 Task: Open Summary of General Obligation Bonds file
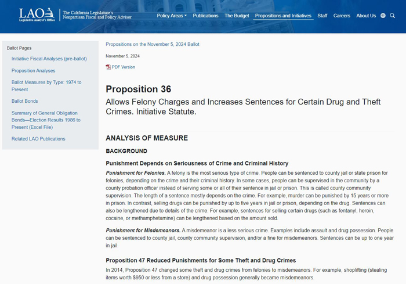tap(46, 120)
